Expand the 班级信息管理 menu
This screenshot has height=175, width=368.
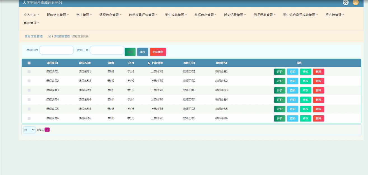(58, 15)
